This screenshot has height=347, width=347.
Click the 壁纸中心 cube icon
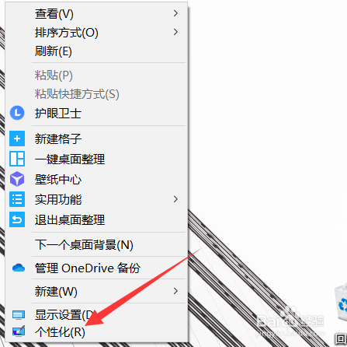point(17,179)
